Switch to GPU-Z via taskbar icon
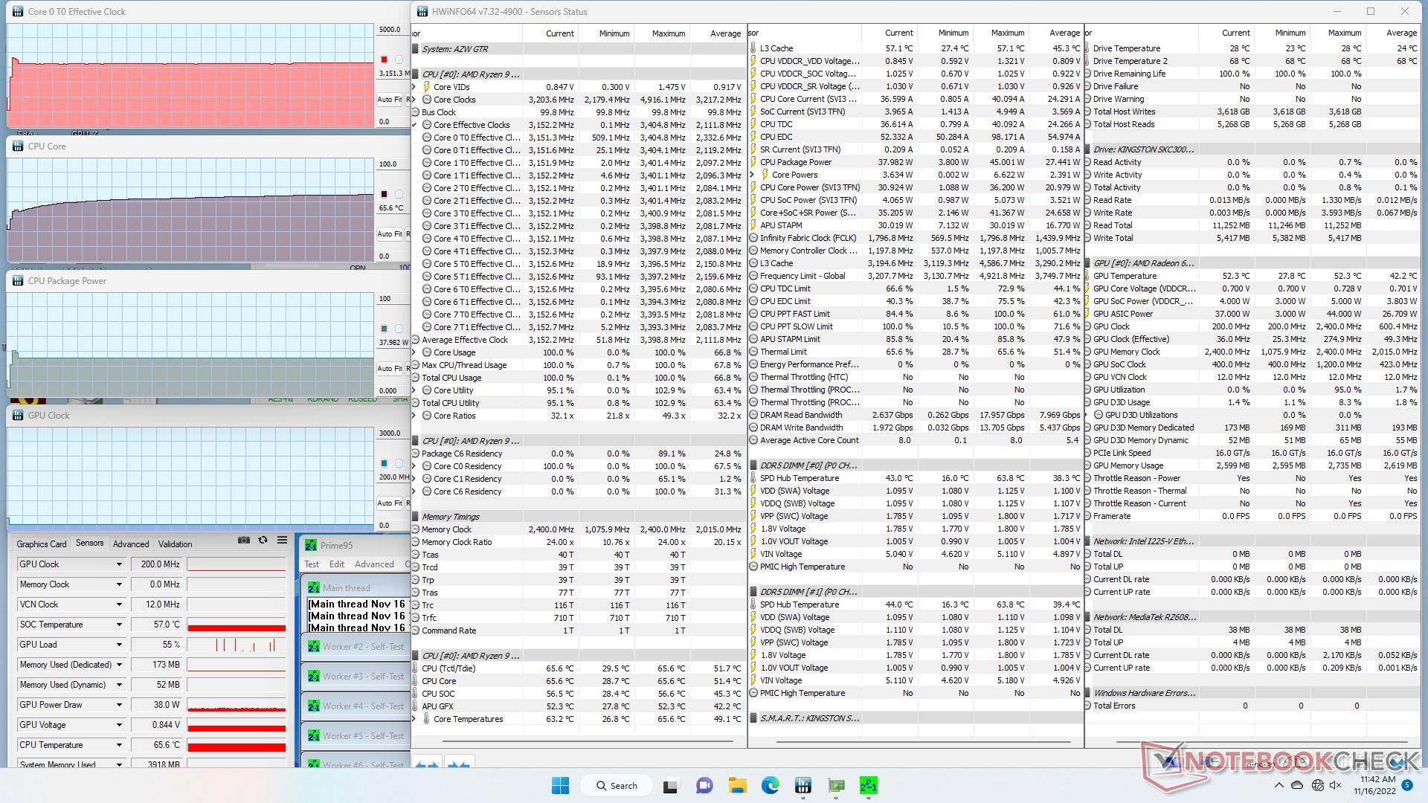This screenshot has width=1428, height=803. click(x=836, y=785)
